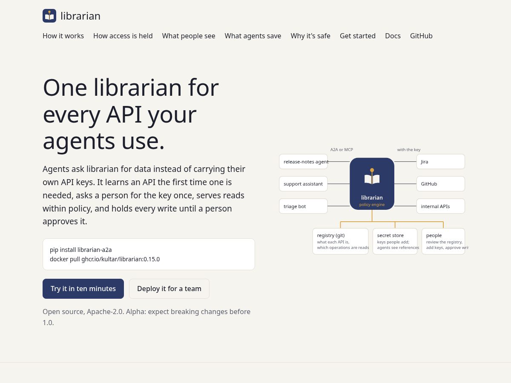Select the release-notes agent box in diagram
This screenshot has width=511, height=383.
tap(304, 162)
